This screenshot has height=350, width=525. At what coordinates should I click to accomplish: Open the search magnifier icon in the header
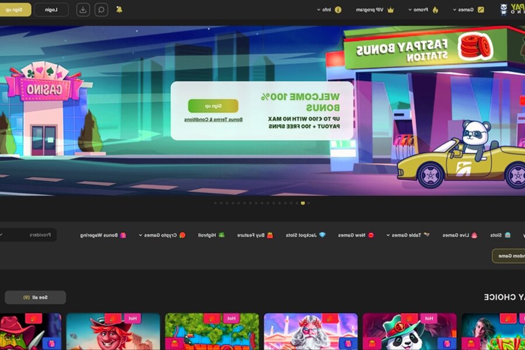click(101, 10)
